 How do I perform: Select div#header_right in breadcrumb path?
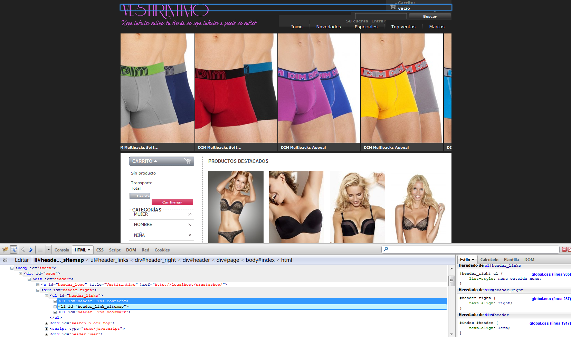pyautogui.click(x=155, y=260)
